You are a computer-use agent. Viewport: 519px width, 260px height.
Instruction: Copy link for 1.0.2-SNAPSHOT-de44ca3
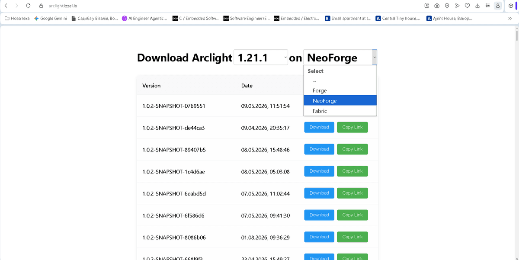click(x=352, y=127)
